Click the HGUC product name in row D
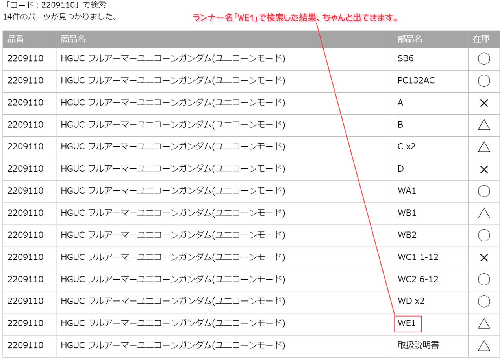This screenshot has width=504, height=360. tap(173, 168)
